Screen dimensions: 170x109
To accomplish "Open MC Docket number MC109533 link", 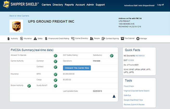I will pyautogui.click(x=140, y=56).
